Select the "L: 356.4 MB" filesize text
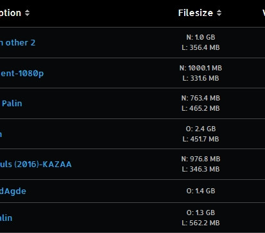Screen dimensions: 265x233 (201, 47)
